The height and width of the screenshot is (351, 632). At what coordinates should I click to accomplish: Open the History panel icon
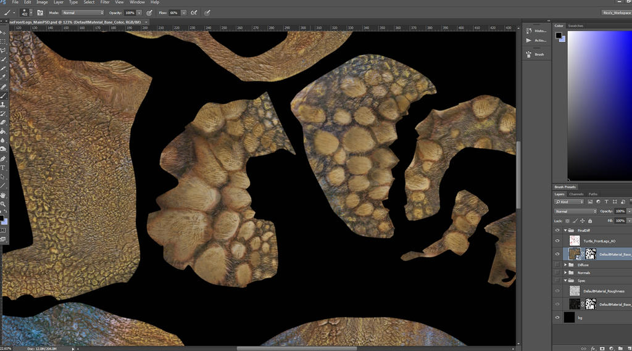(529, 31)
